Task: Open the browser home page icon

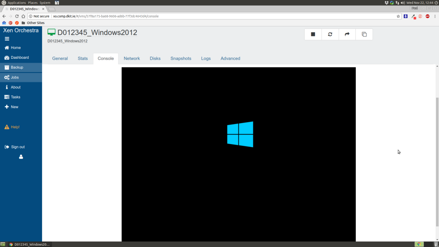Action: pos(23,16)
